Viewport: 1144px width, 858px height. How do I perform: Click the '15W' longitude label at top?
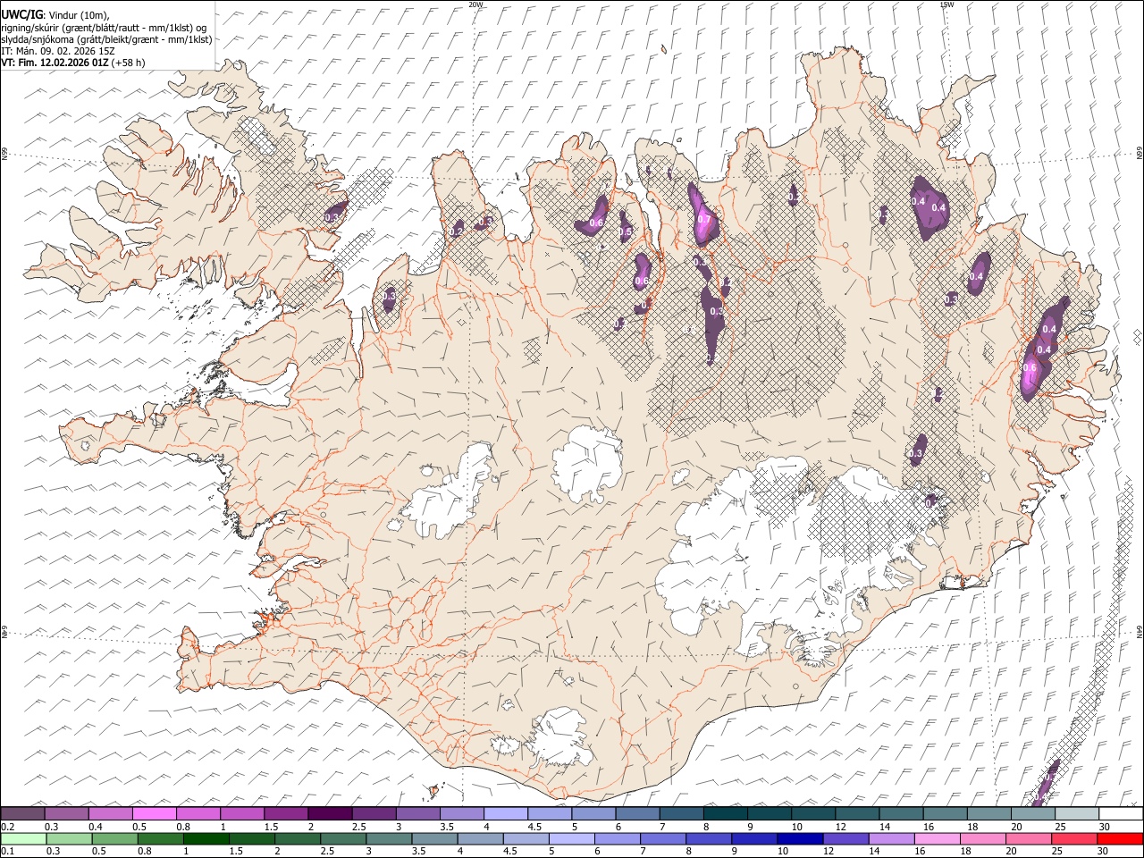tap(947, 4)
